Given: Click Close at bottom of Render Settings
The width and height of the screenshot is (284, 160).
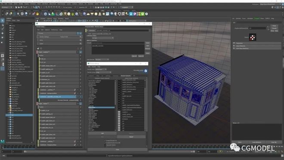Looking at the screenshot, I should (117, 150).
